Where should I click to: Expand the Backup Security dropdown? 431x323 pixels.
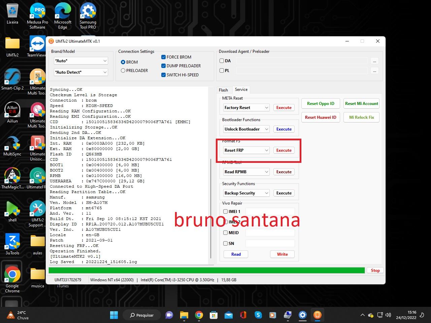[x=246, y=193]
